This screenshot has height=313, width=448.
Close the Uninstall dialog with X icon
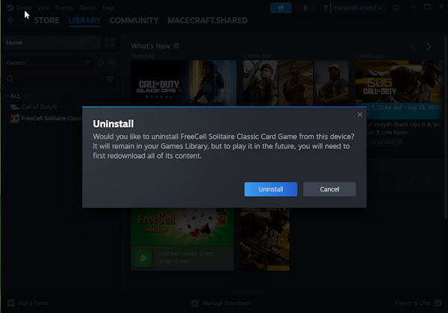(x=360, y=115)
